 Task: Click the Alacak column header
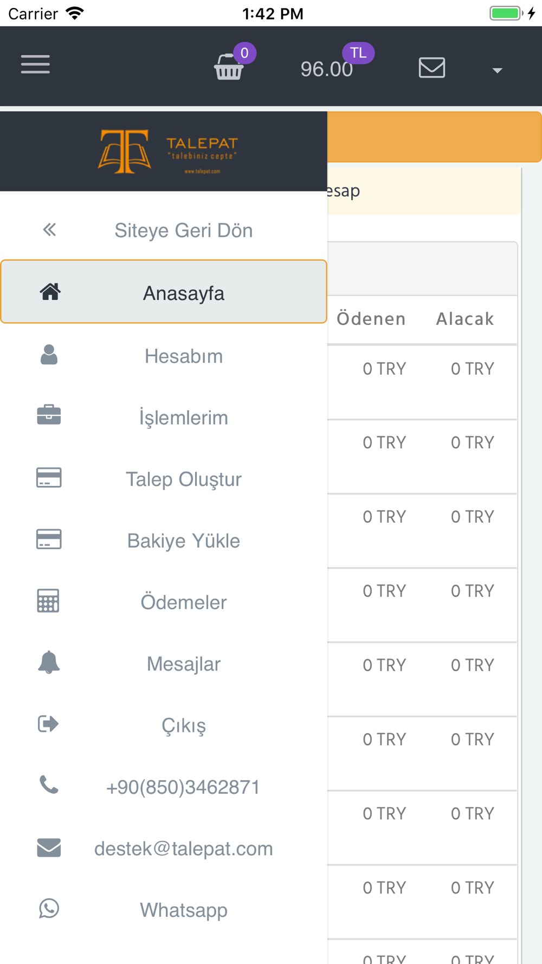(x=465, y=319)
